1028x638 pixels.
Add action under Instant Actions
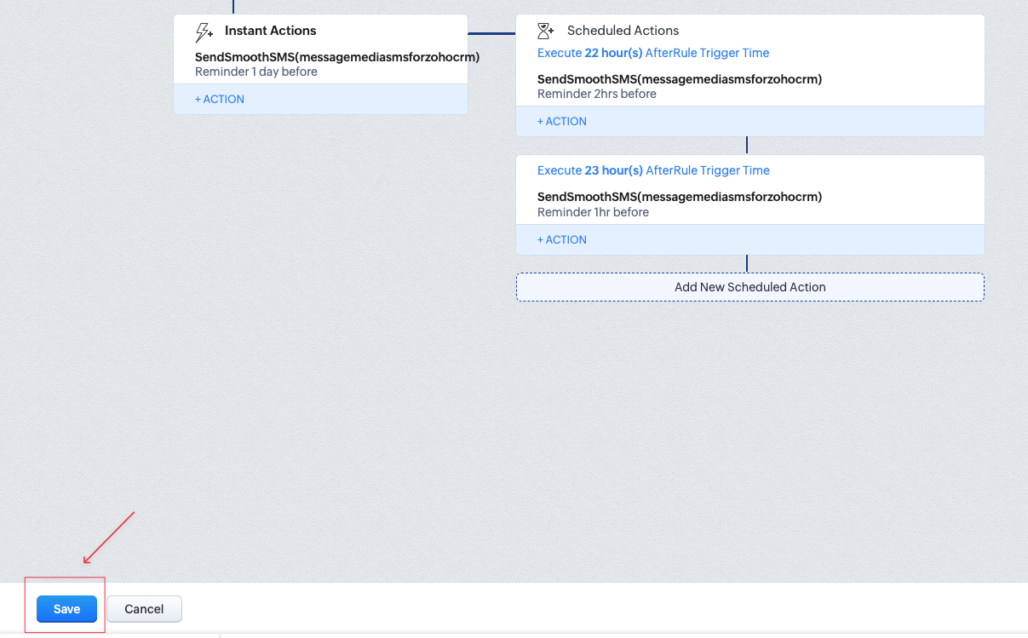click(220, 99)
